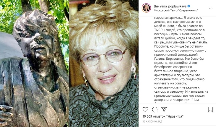
Task: Click the word ТЫСЯЧ in the caption
Action: (159, 30)
